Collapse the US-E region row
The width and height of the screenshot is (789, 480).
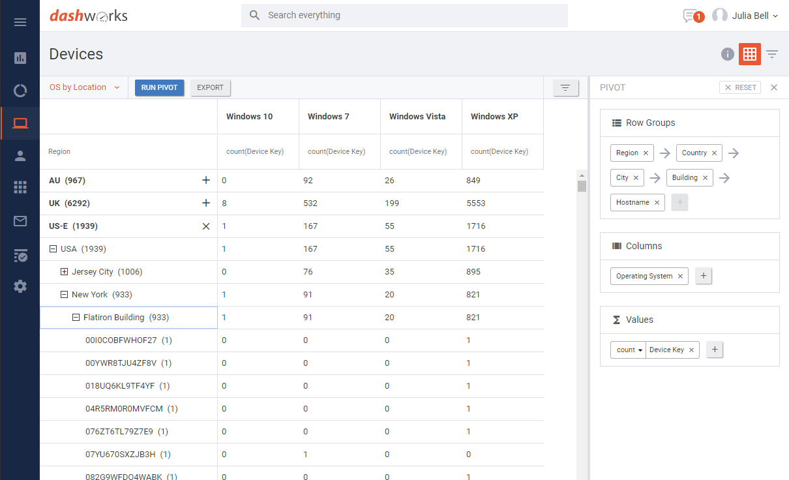coord(206,226)
